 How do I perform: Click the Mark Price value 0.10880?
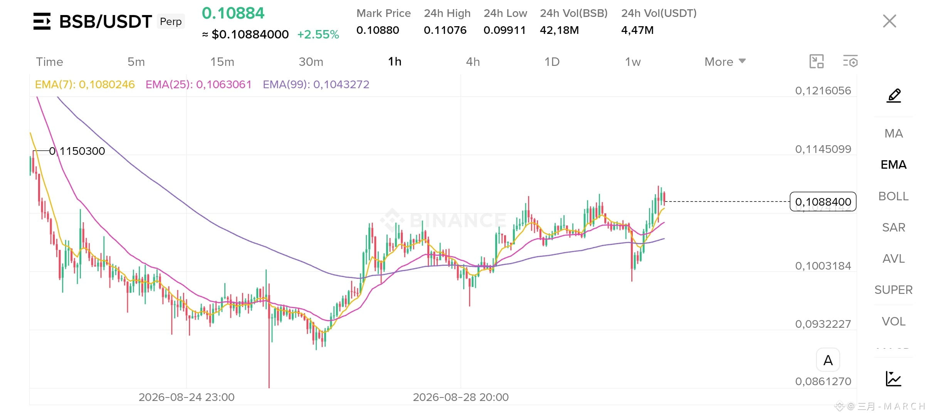coord(378,30)
